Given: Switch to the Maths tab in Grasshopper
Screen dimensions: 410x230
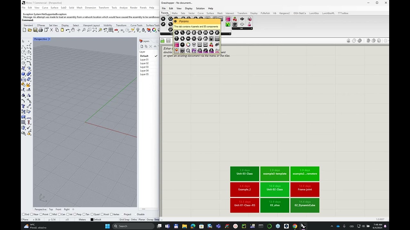Looking at the screenshot, I should pos(175,13).
